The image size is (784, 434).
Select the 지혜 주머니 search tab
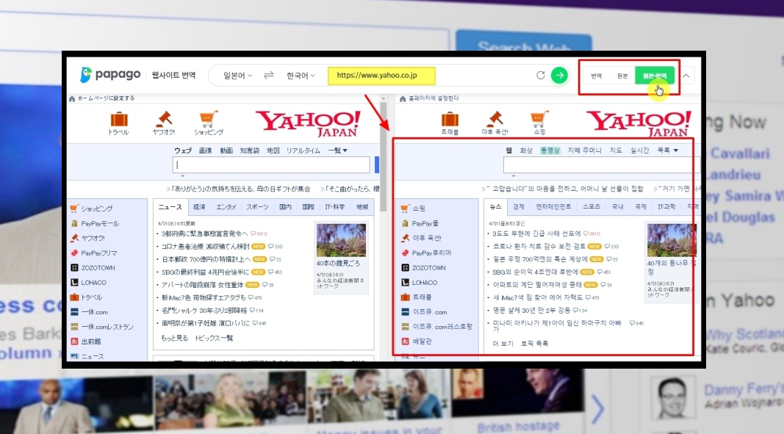(x=584, y=151)
